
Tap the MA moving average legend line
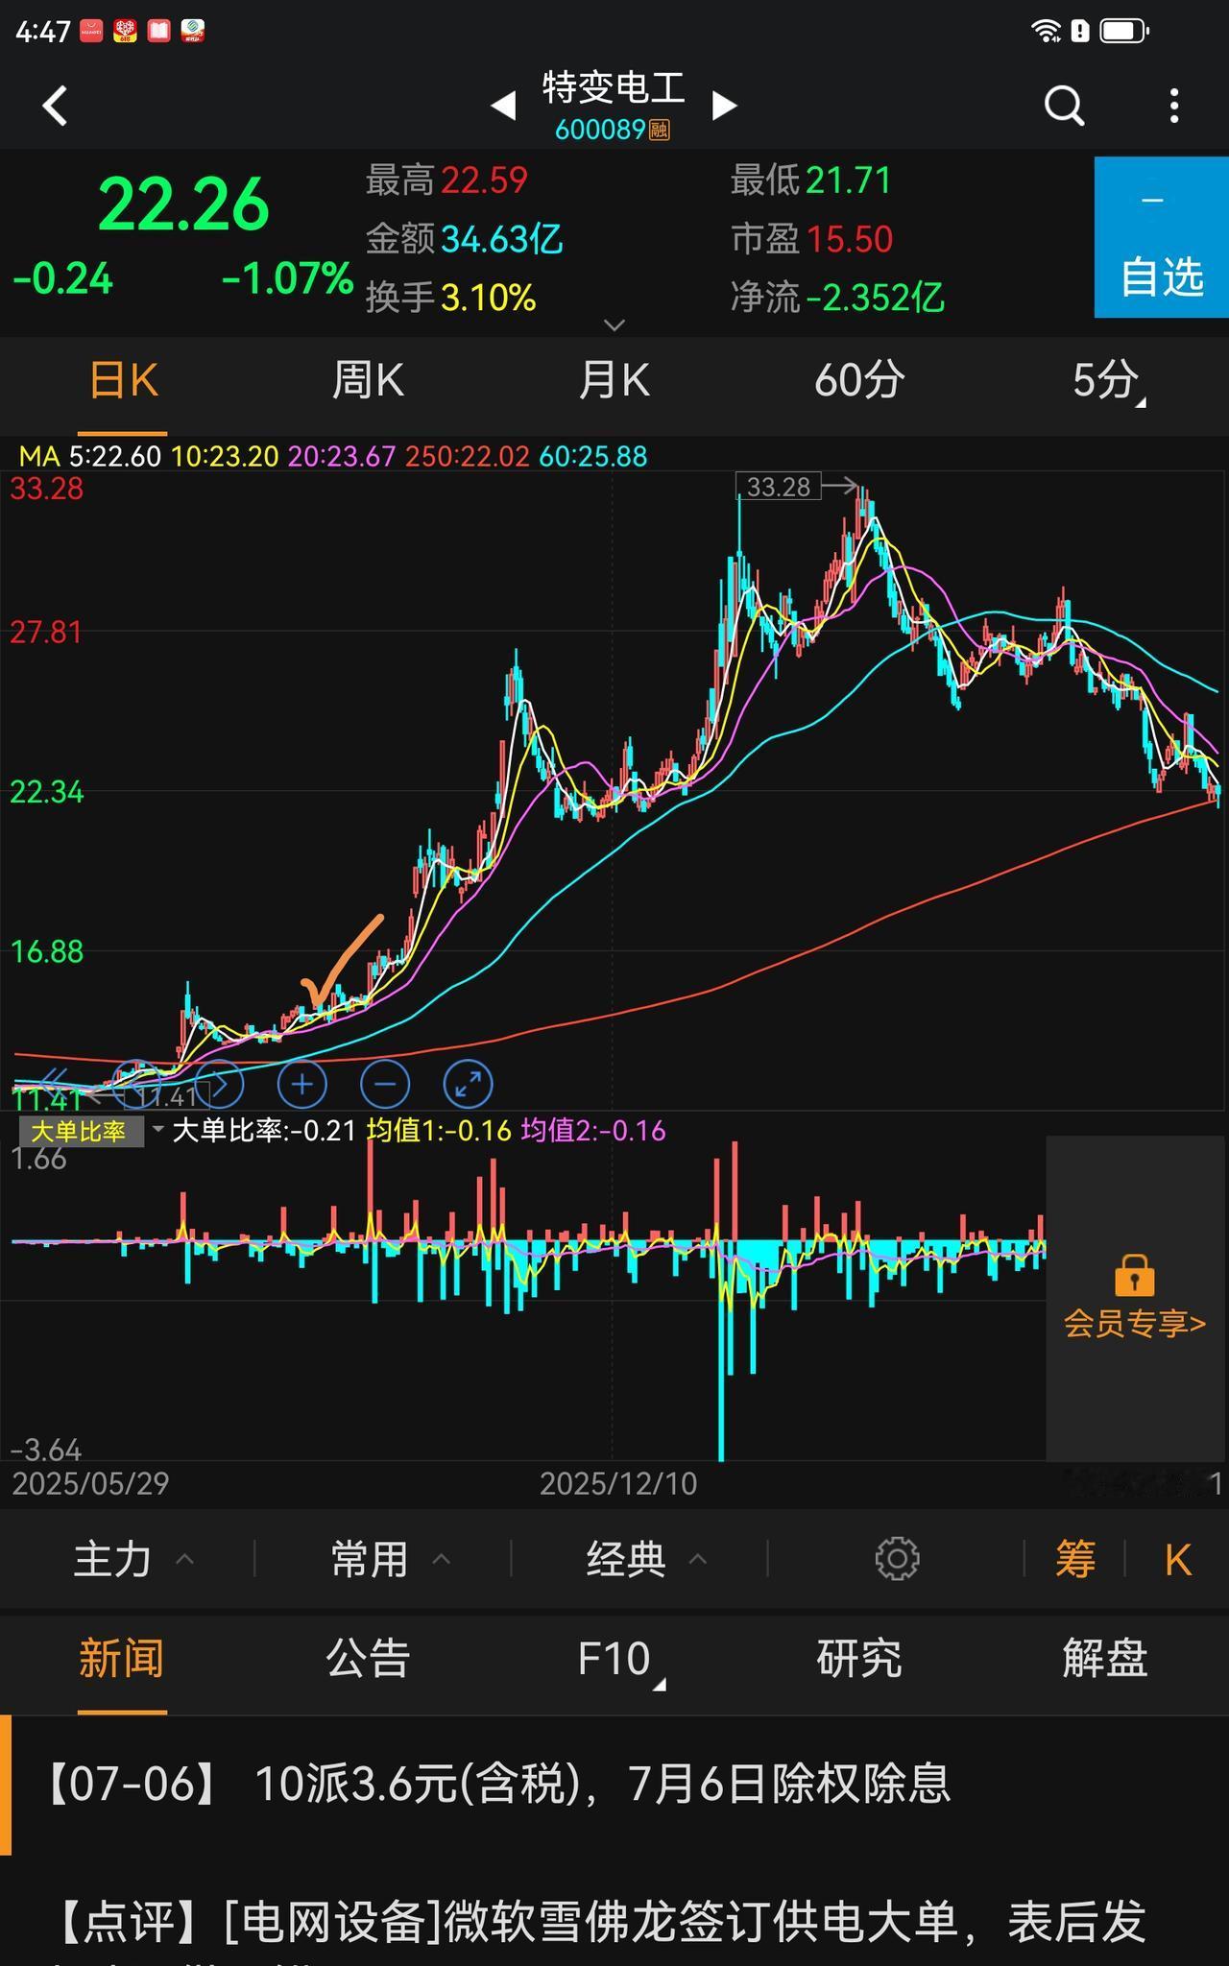pyautogui.click(x=333, y=456)
